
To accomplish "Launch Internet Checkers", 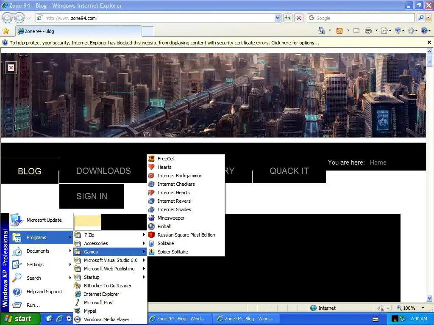I will click(186, 184).
